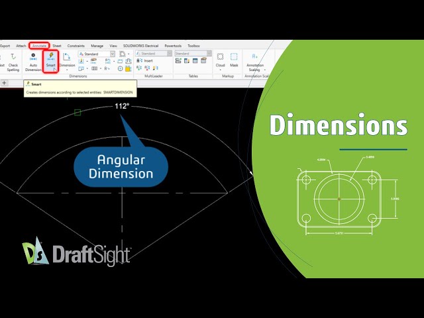Open the Powertools ribbon tab

tap(173, 46)
